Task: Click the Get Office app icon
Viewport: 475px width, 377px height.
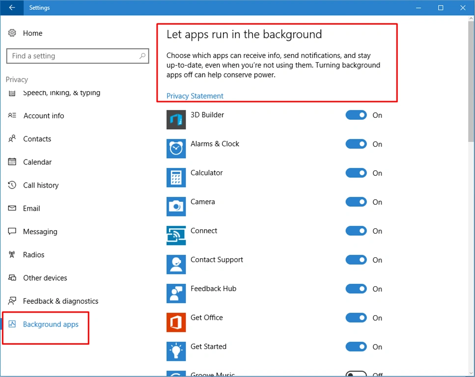Action: tap(176, 322)
